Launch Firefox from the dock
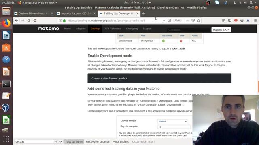Viewport: 259px width, 145px height. point(6,23)
